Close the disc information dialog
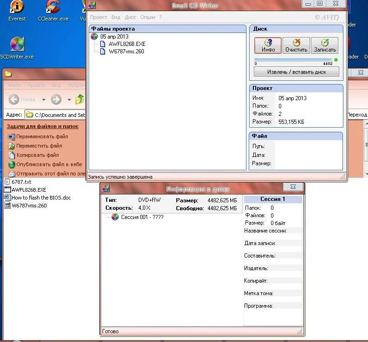Screen dimensions: 368x342 click(x=293, y=187)
